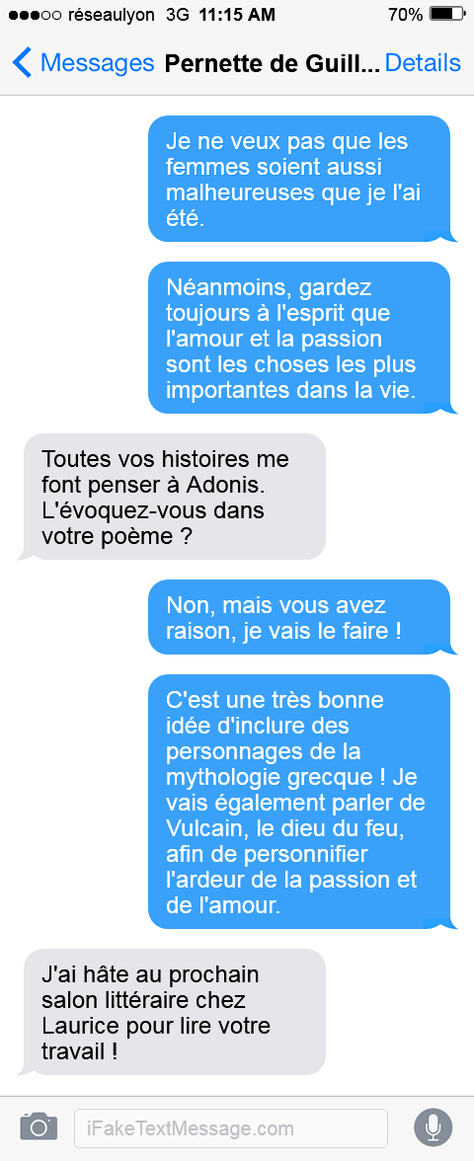Tap the camera icon beside the message field
The height and width of the screenshot is (1161, 474).
[x=39, y=1127]
